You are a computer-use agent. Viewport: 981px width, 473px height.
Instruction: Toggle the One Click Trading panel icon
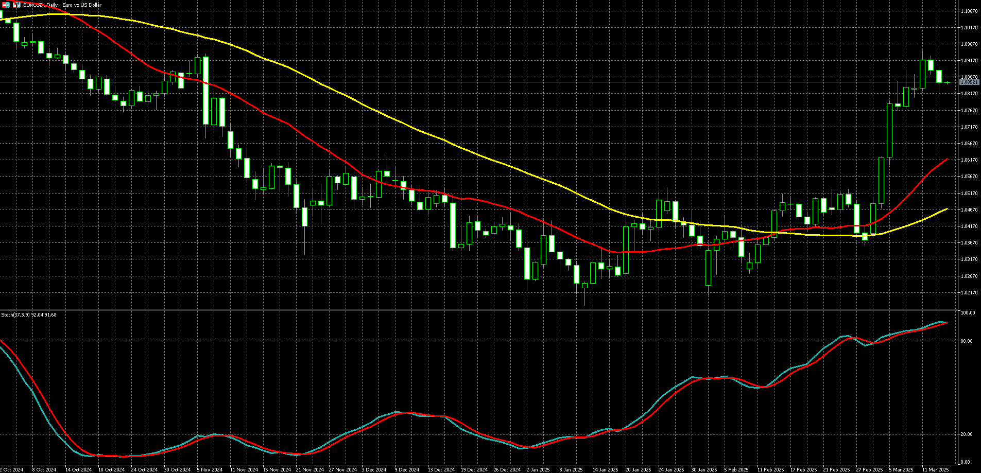coord(6,5)
